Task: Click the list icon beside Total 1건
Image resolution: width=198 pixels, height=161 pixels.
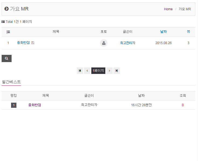Action: coord(3,22)
